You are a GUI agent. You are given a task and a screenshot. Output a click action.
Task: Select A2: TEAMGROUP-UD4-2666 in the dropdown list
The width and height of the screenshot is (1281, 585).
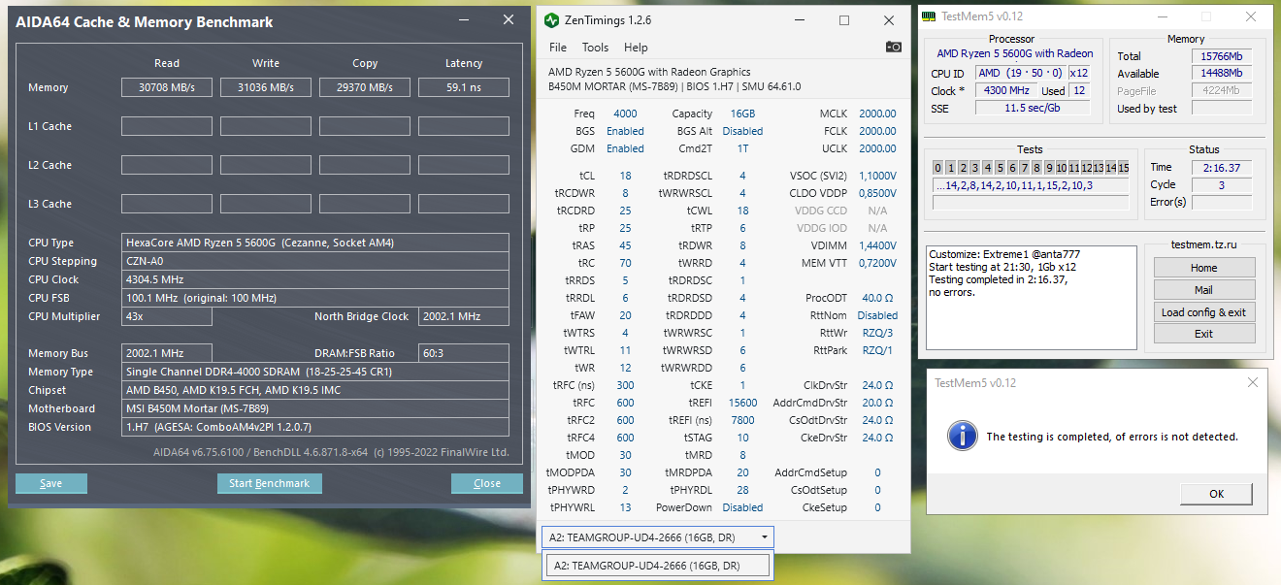656,566
